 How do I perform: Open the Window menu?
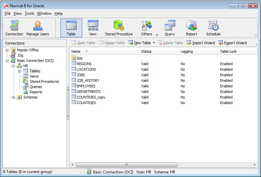pos(44,13)
